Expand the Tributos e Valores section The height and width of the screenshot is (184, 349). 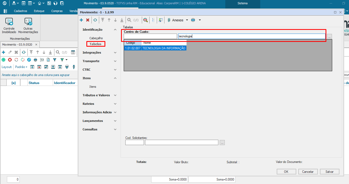coord(115,95)
